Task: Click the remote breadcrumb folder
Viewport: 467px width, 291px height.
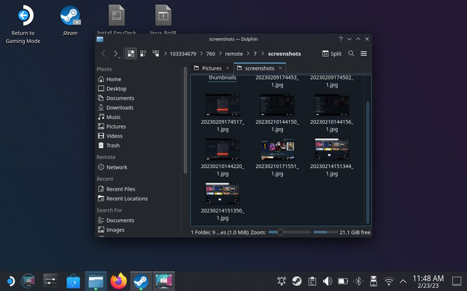Action: (x=233, y=54)
